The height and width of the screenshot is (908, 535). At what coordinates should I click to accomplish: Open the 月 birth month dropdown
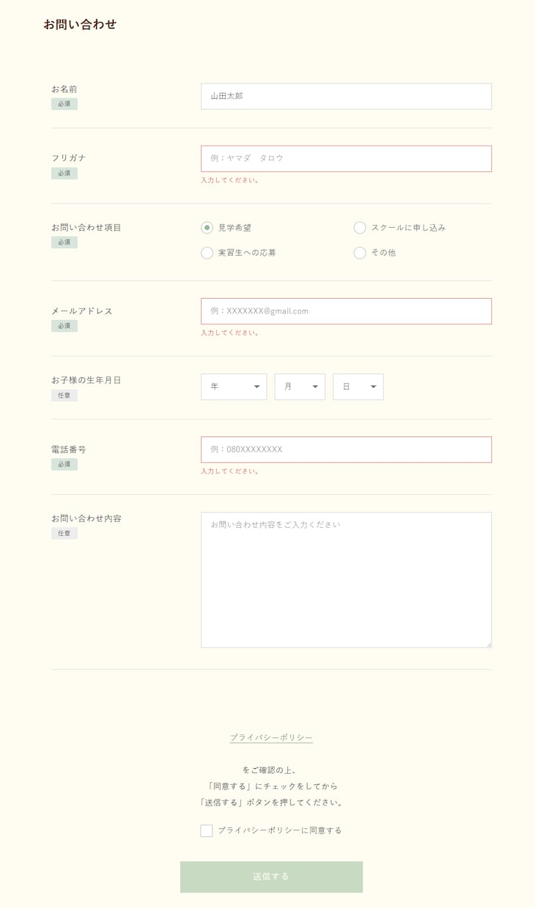300,387
